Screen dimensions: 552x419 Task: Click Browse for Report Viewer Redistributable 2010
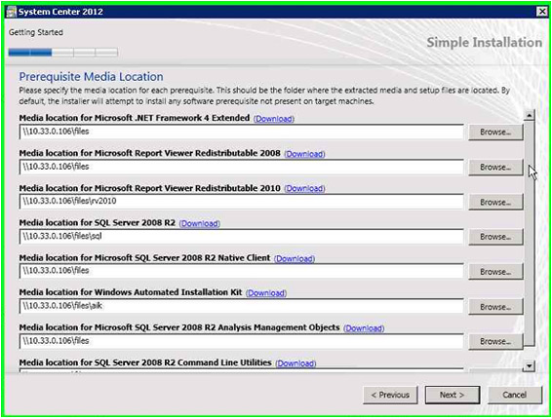[495, 202]
